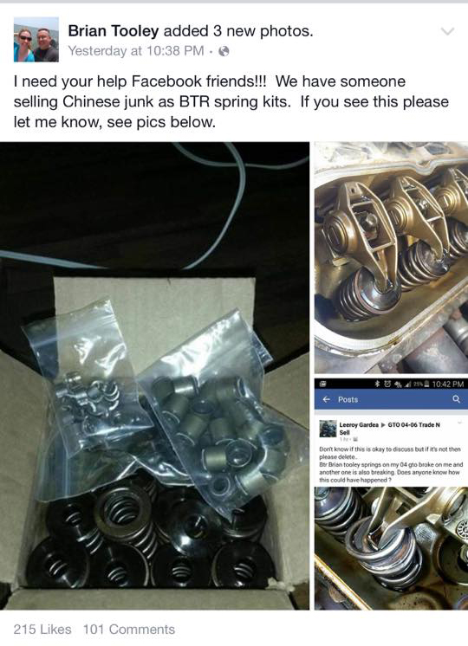
Task: Open the Leeroy Gardea post screenshot photo
Action: (x=391, y=494)
